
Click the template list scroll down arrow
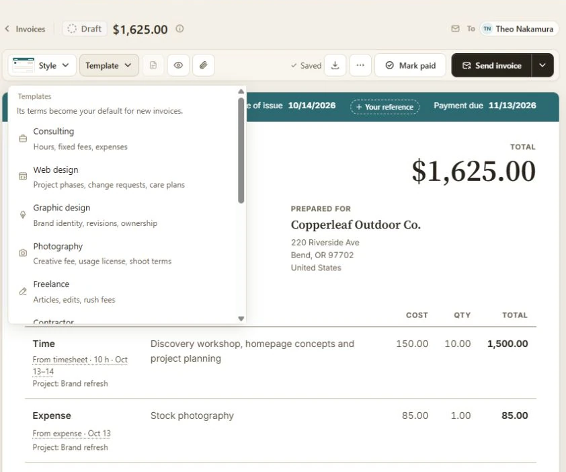[x=241, y=319]
